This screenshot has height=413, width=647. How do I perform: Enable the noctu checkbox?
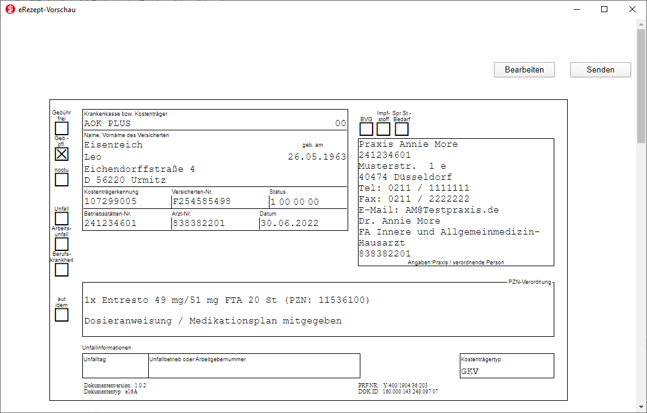pyautogui.click(x=62, y=180)
